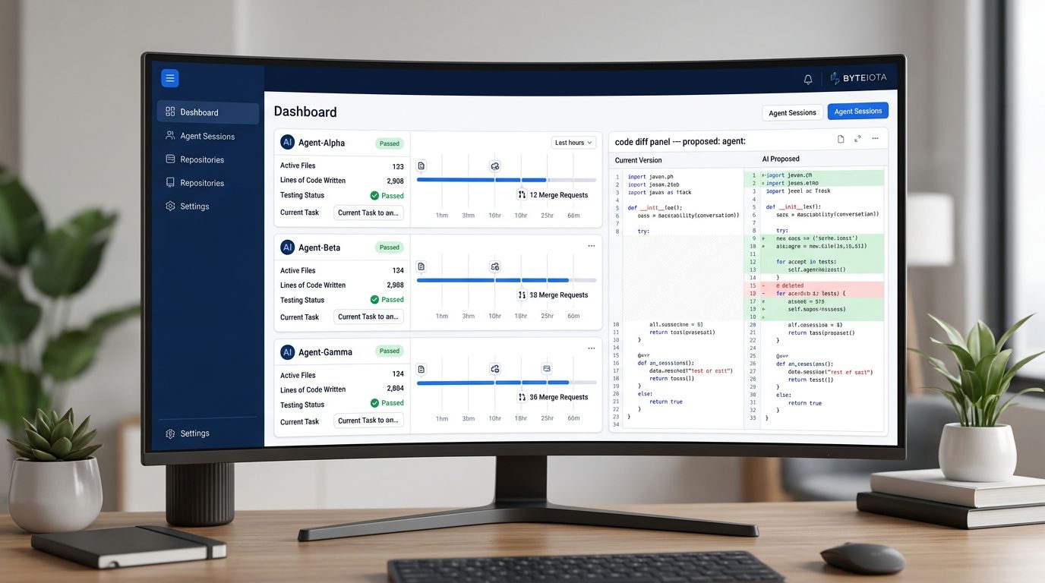1045x583 pixels.
Task: Click the document icon on Agent-Gamma's timeline
Action: (421, 369)
